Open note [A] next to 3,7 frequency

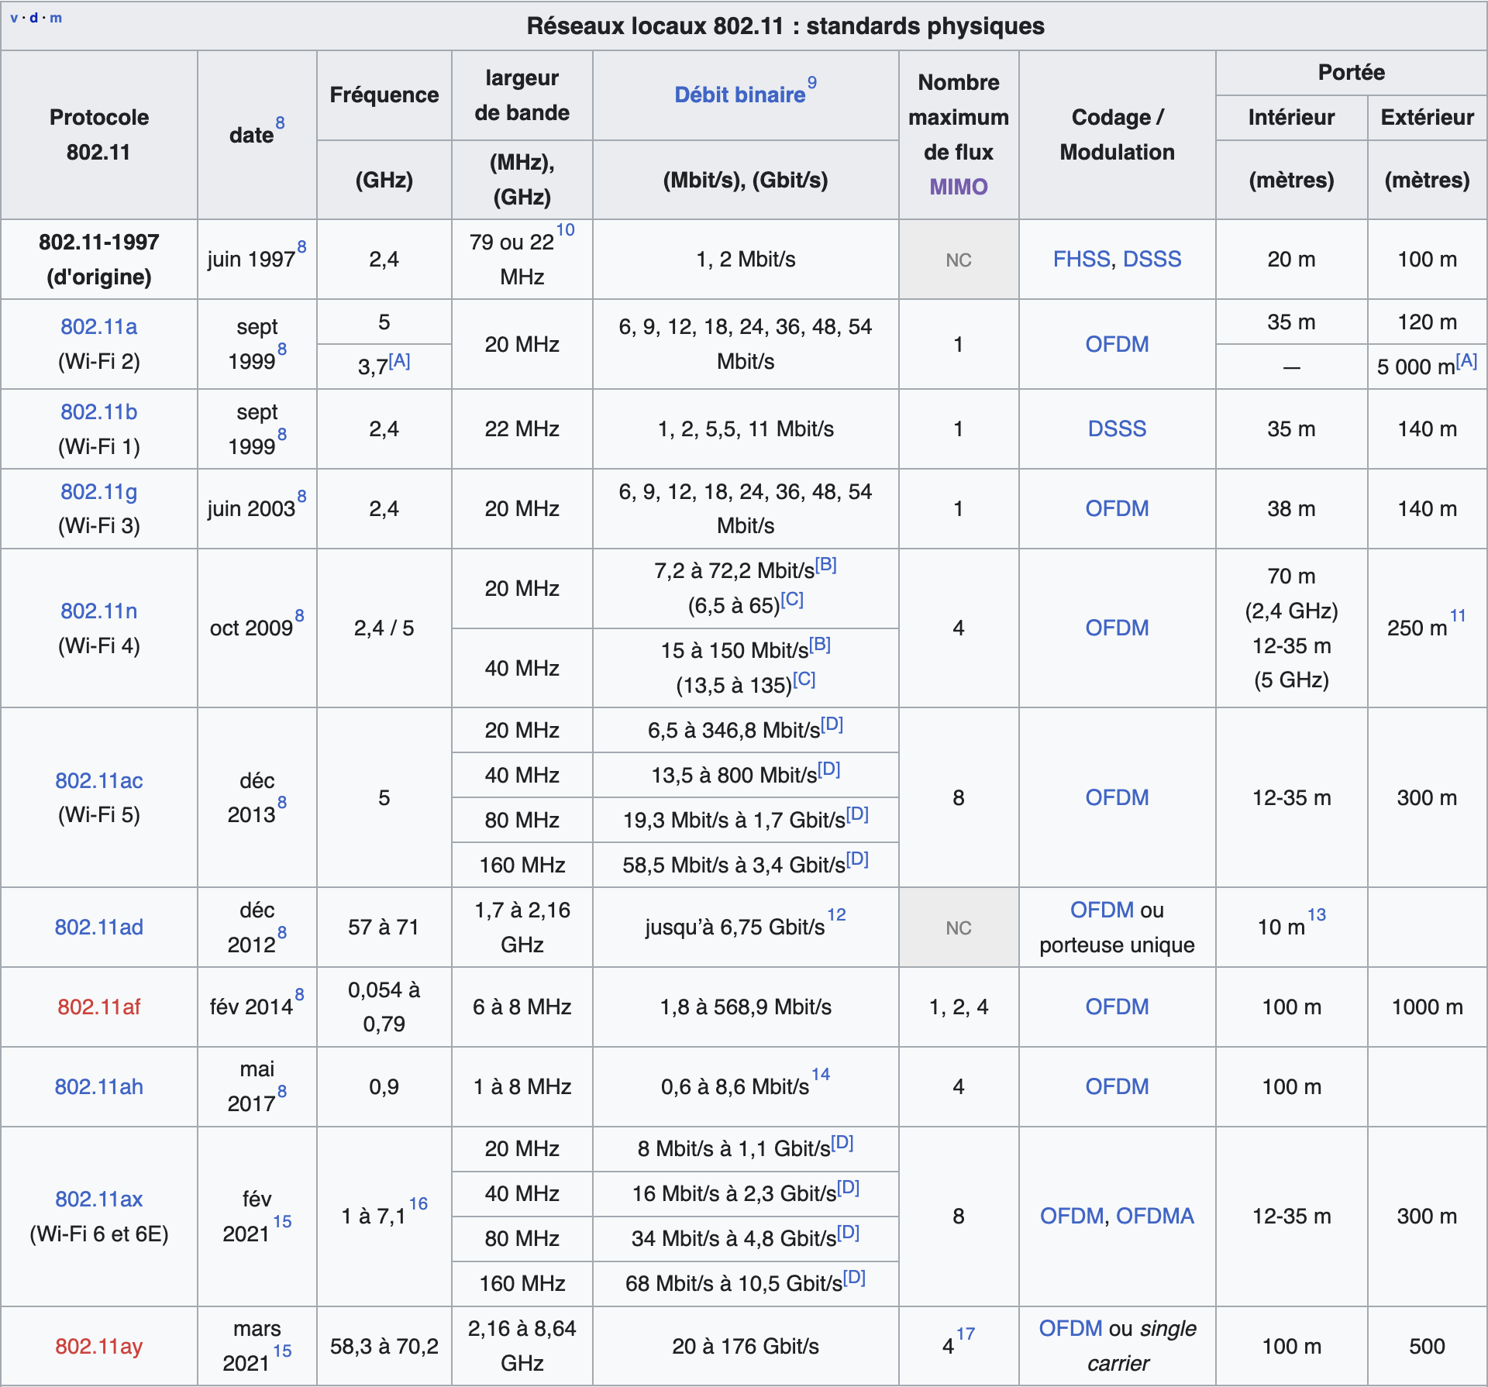coord(400,360)
